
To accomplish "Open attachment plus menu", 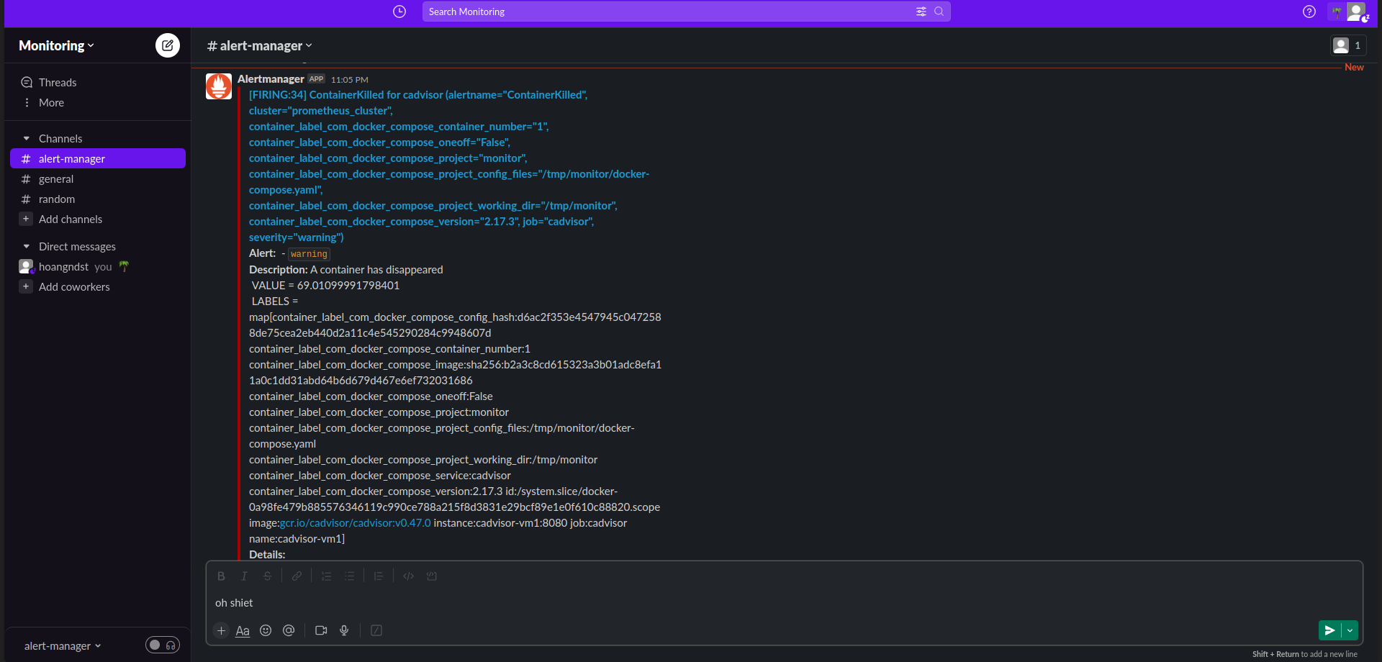I will point(222,631).
